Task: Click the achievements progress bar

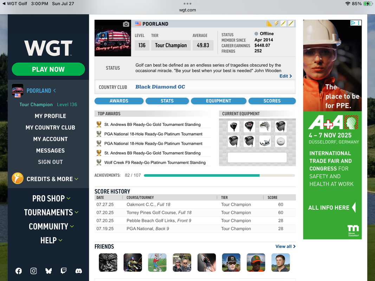Action: click(219, 175)
